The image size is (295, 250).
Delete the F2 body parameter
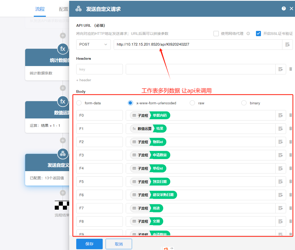291,142
